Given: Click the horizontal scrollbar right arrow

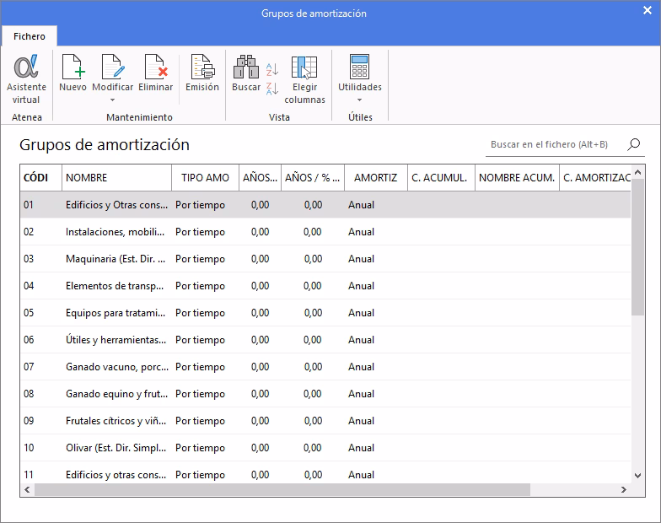Looking at the screenshot, I should (x=624, y=489).
